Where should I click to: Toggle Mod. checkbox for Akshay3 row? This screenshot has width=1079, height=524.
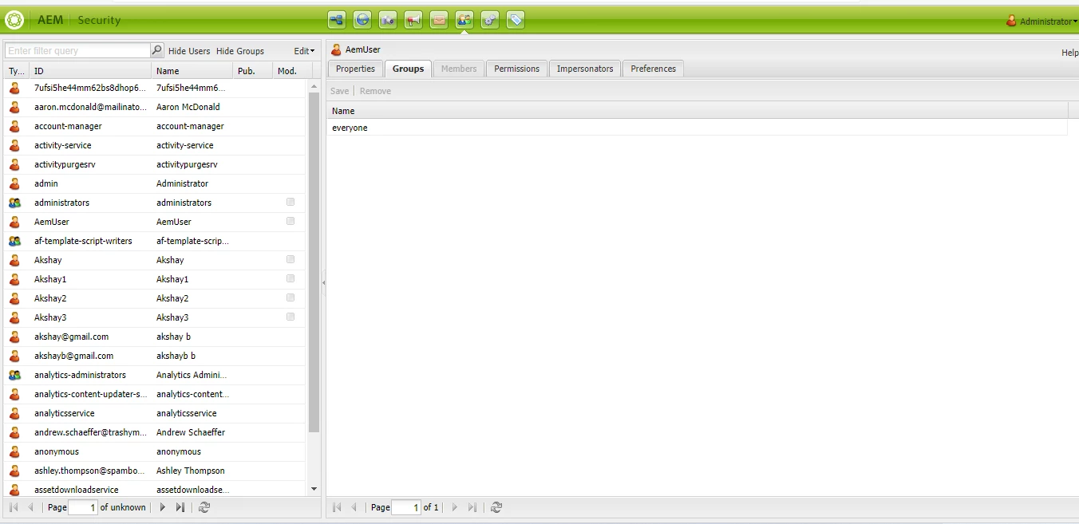(x=290, y=317)
